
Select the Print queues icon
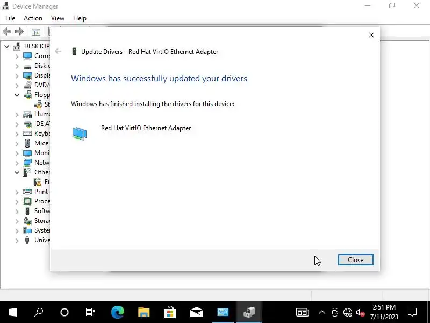[x=27, y=192]
